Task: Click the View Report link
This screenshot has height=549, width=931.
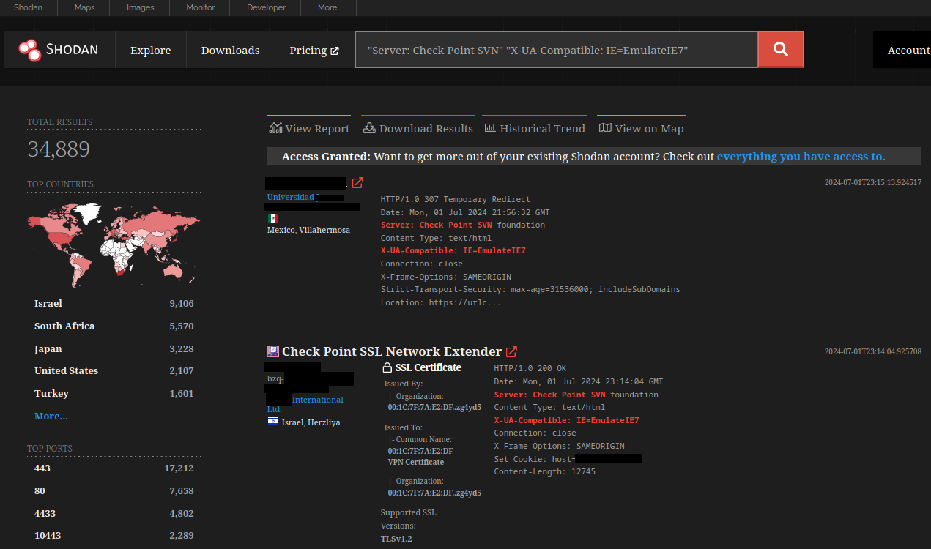Action: (309, 128)
